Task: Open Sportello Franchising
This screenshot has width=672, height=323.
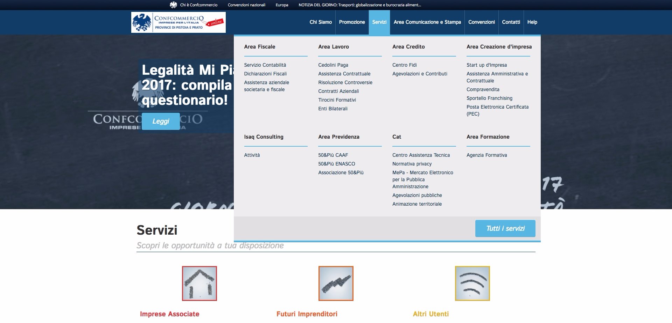Action: (489, 98)
